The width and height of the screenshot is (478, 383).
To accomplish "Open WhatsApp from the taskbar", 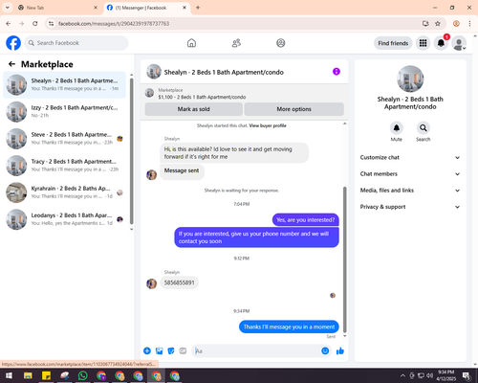I will (x=83, y=375).
